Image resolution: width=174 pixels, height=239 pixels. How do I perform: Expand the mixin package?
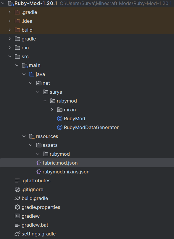[52, 110]
